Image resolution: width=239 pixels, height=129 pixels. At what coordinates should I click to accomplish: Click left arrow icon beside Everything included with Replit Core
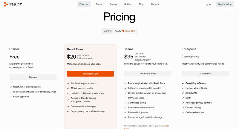point(125,83)
